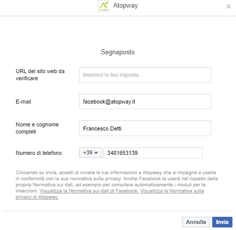Click the Segnaposto heading text
236x230 pixels.
pyautogui.click(x=118, y=52)
